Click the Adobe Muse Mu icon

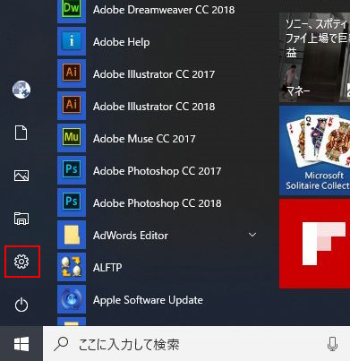[72, 138]
